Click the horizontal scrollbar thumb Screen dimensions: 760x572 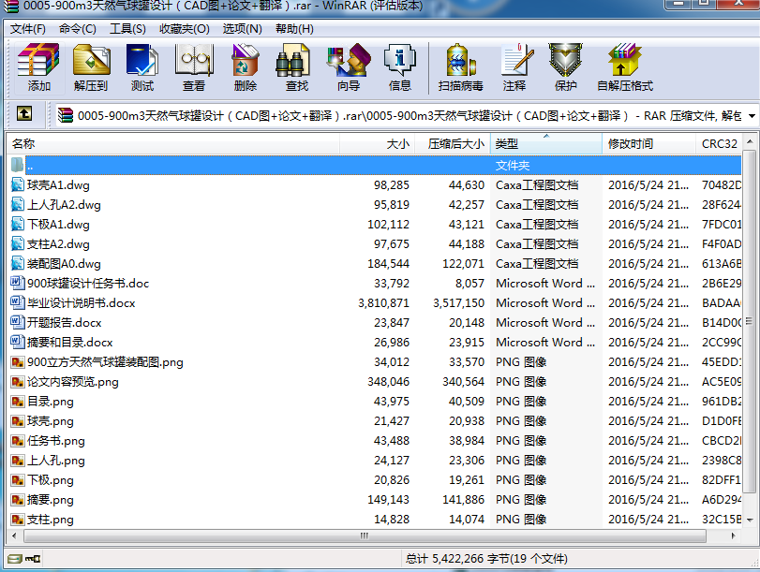(x=365, y=535)
